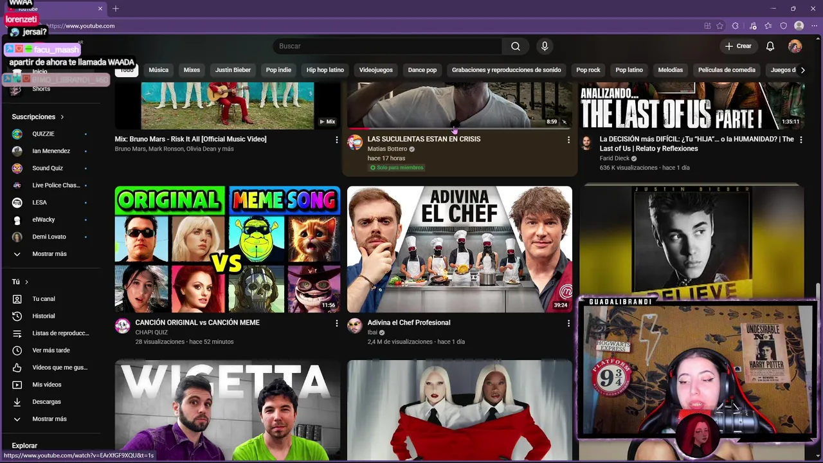Screen dimensions: 823x463
Task: Open a new browser tab
Action: [116, 8]
